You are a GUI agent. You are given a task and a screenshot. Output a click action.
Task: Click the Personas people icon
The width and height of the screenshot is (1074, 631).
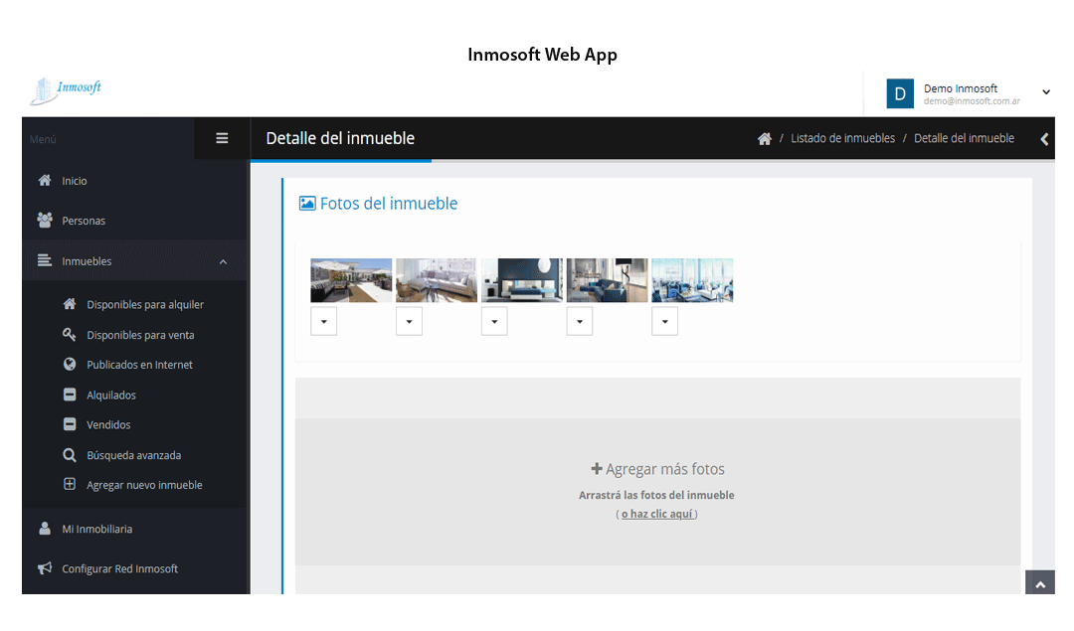pos(45,220)
